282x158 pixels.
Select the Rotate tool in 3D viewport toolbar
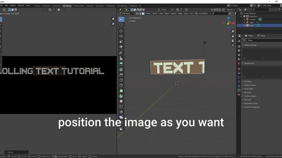(121, 36)
